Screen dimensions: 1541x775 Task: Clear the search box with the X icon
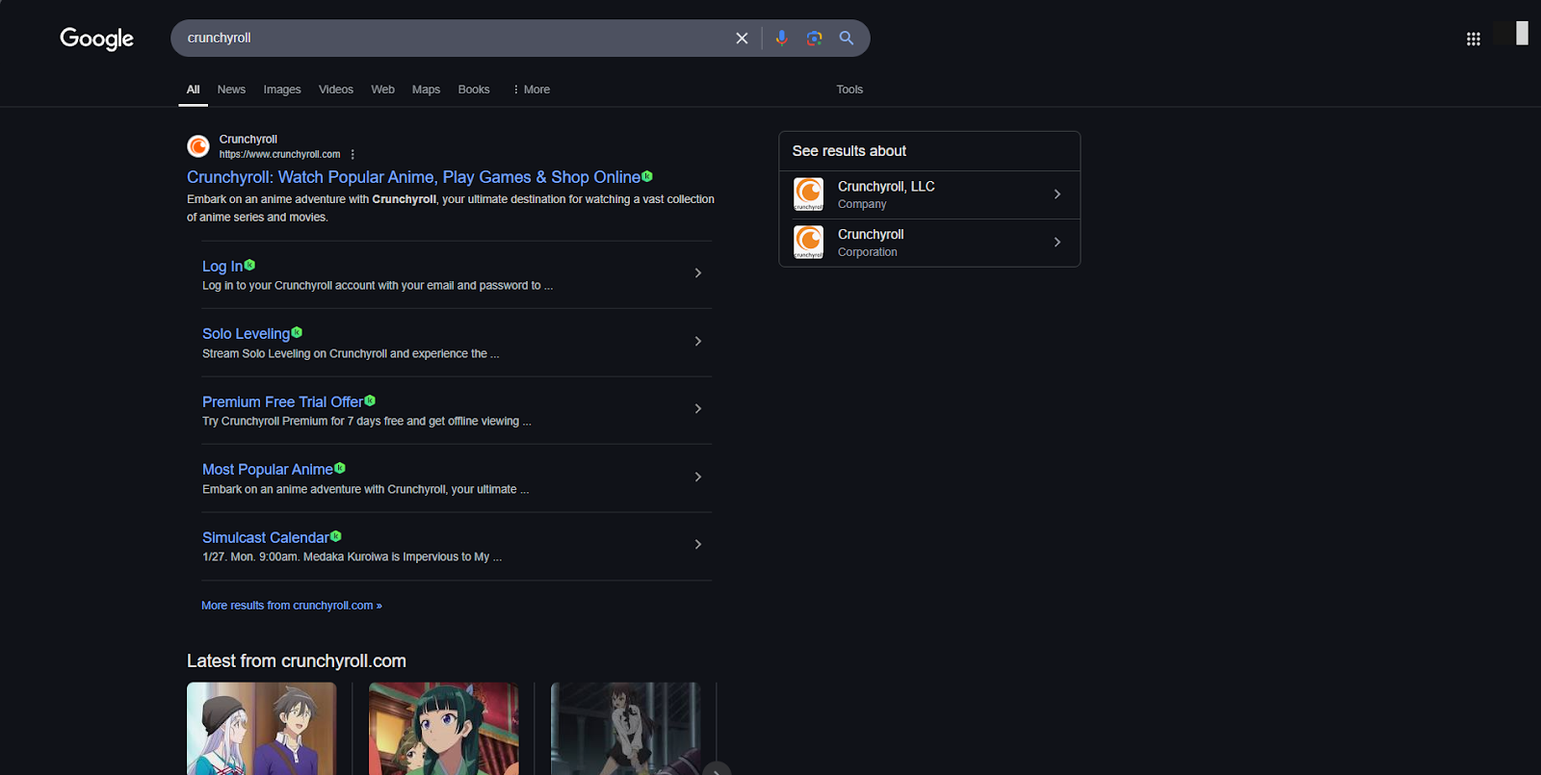[x=742, y=39]
